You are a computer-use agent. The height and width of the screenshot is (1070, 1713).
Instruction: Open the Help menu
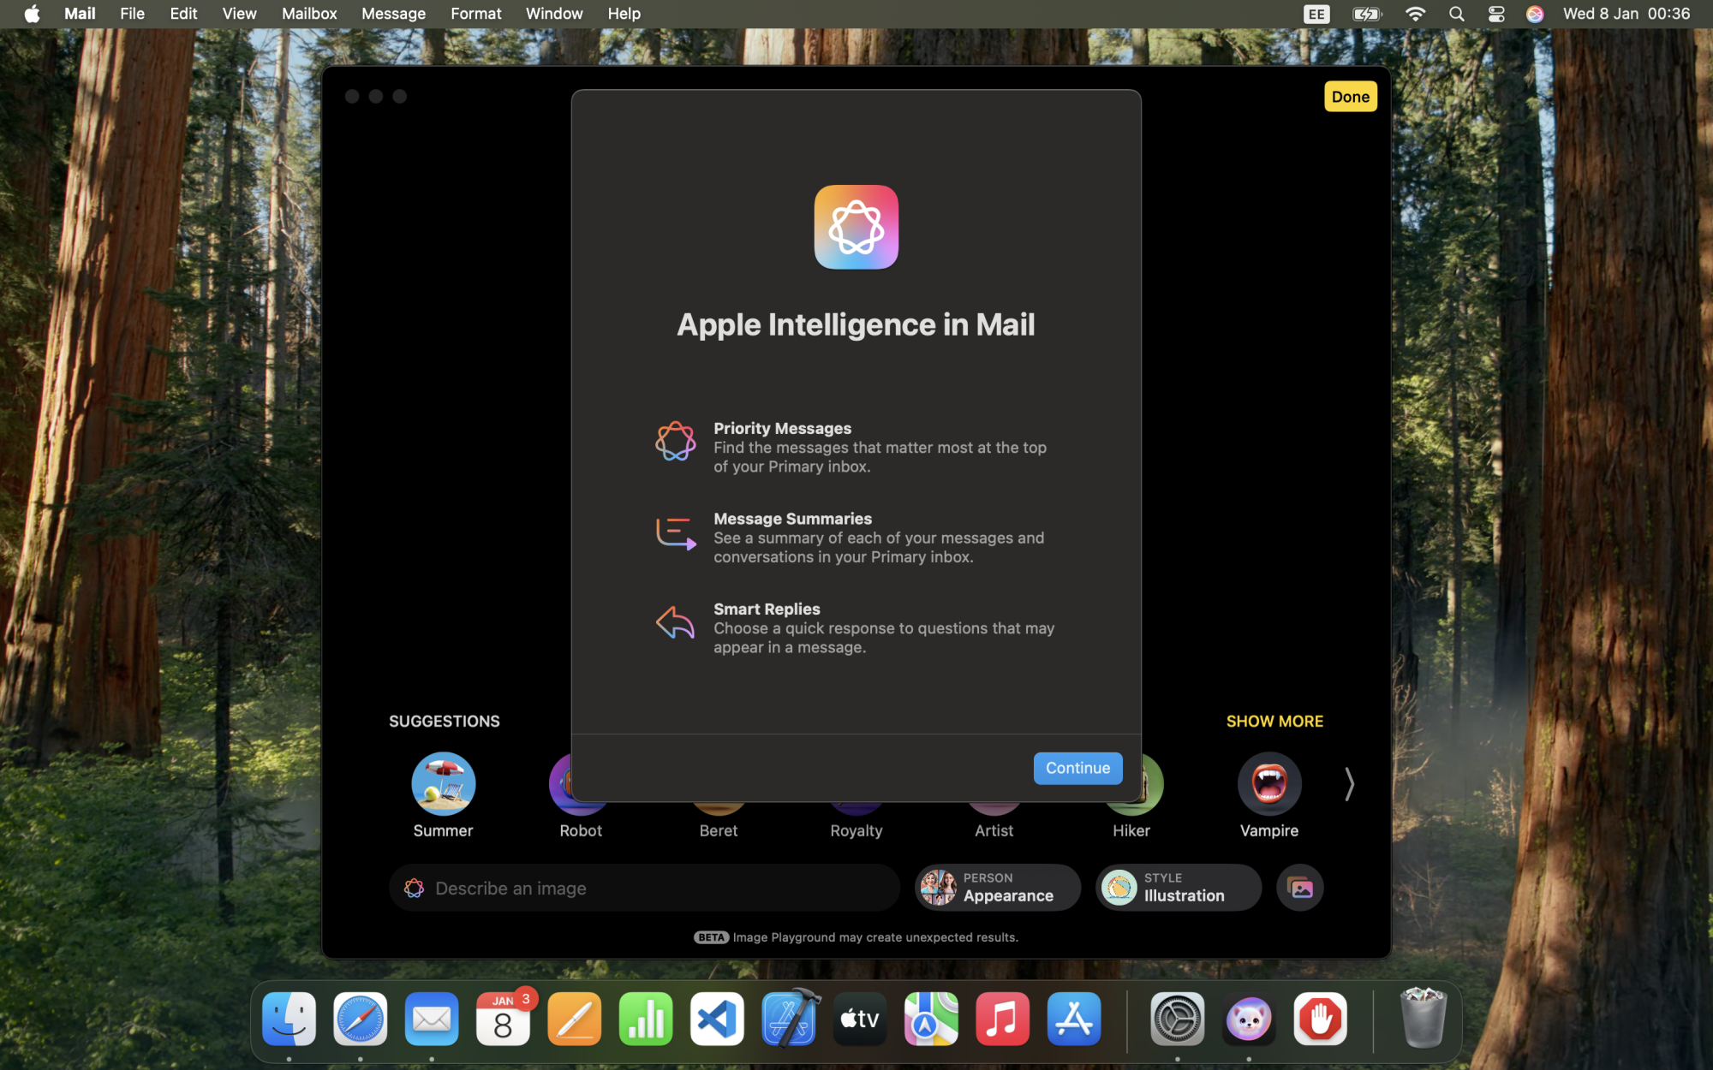(x=624, y=14)
